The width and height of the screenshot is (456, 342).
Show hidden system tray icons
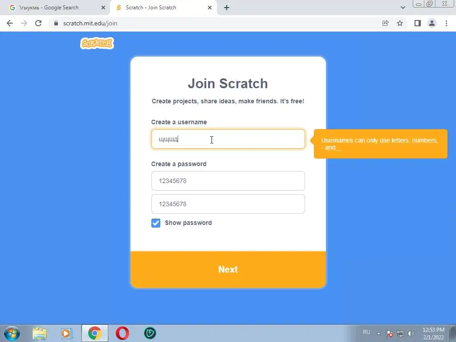(379, 334)
